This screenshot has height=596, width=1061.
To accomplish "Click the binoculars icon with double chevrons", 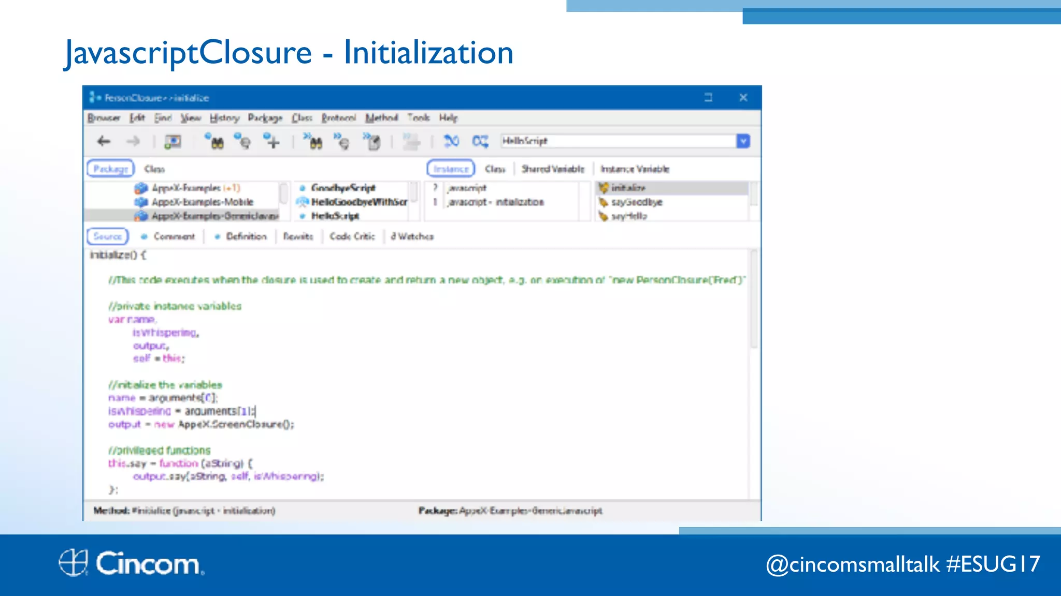I will click(x=313, y=141).
